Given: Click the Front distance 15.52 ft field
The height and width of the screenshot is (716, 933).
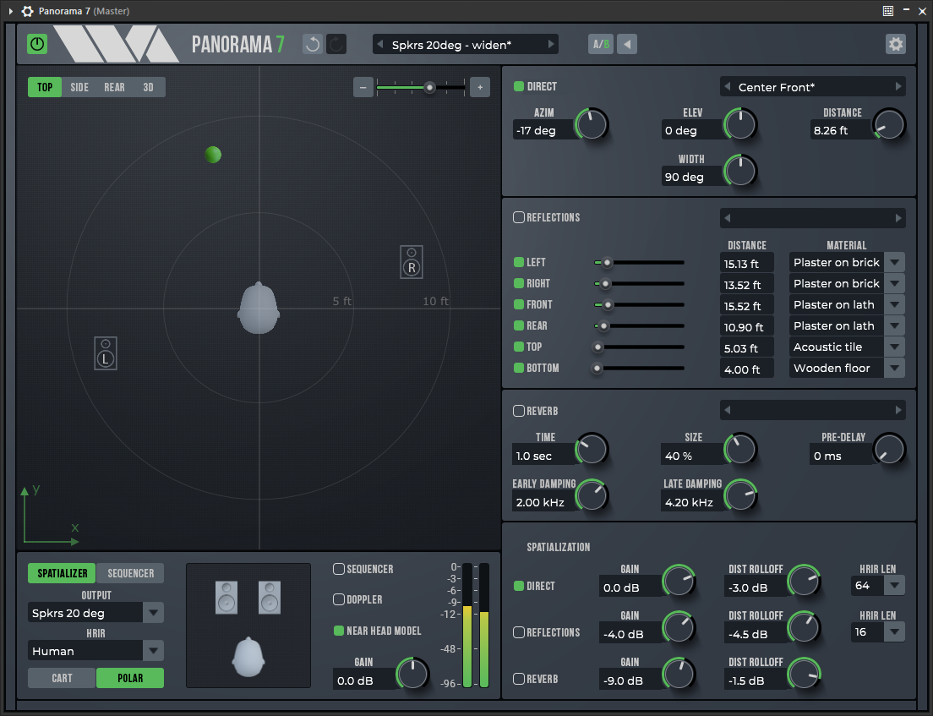Looking at the screenshot, I should pyautogui.click(x=746, y=306).
